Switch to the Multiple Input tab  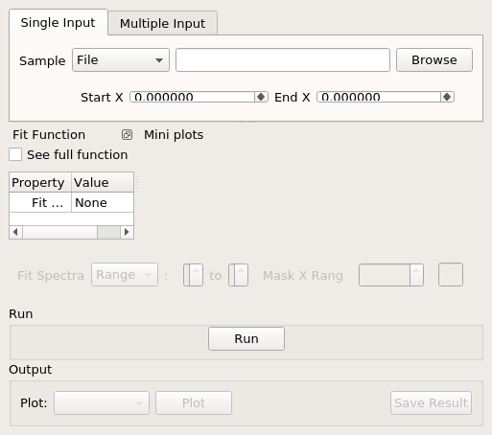coord(163,23)
